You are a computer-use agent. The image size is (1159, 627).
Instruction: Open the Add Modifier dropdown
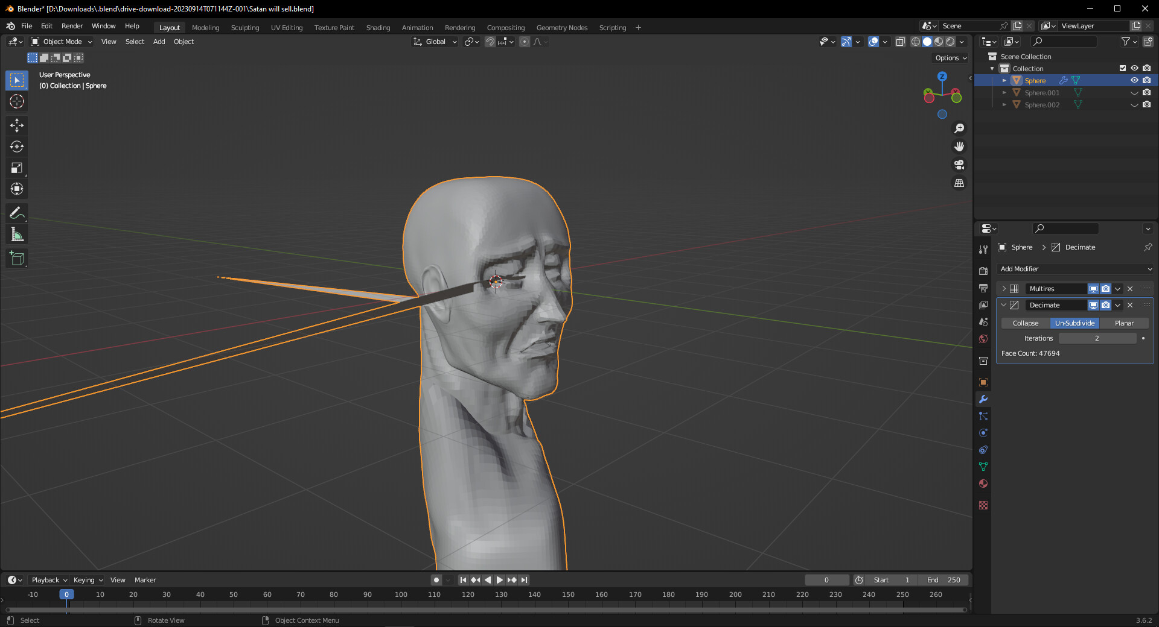pos(1075,269)
